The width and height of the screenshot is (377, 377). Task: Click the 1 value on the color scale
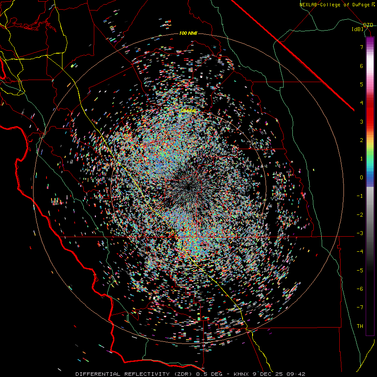362,159
